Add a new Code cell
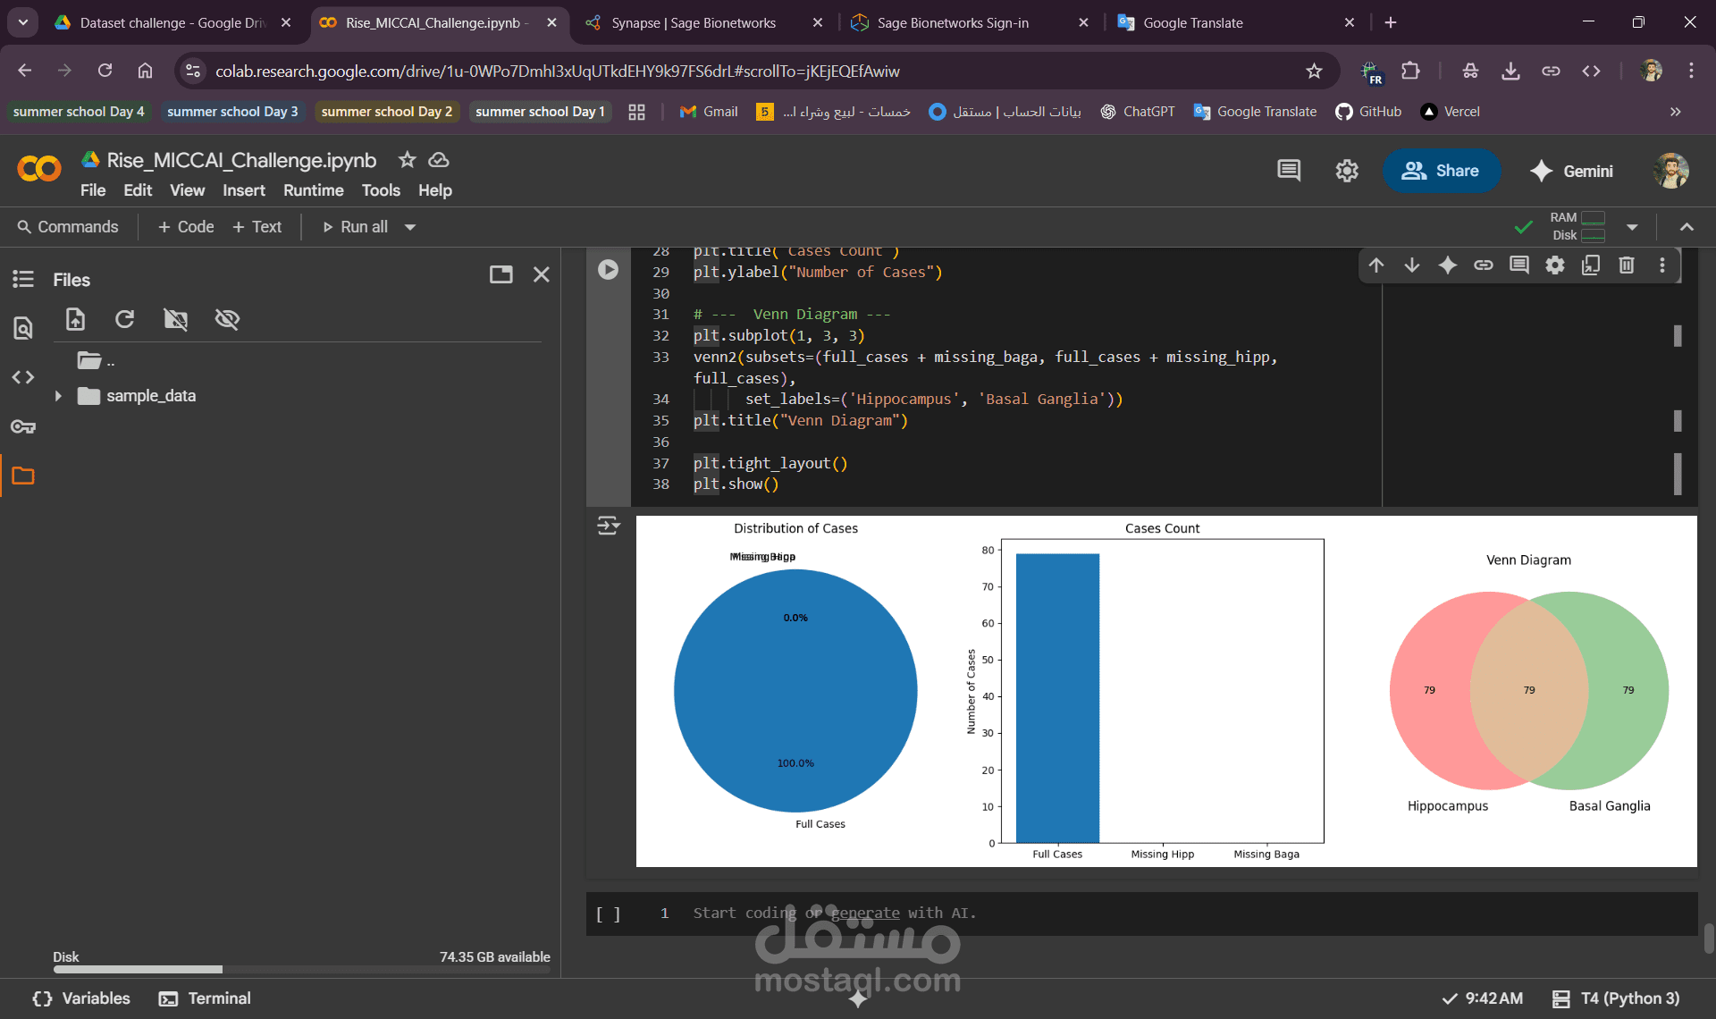 pyautogui.click(x=186, y=227)
